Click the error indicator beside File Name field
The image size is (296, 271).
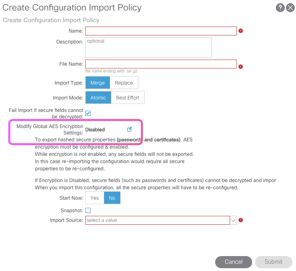(x=241, y=67)
